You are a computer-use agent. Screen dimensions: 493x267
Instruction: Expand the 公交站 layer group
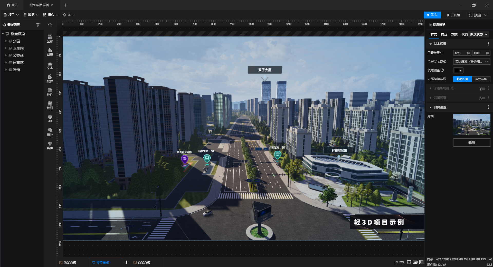(6, 55)
